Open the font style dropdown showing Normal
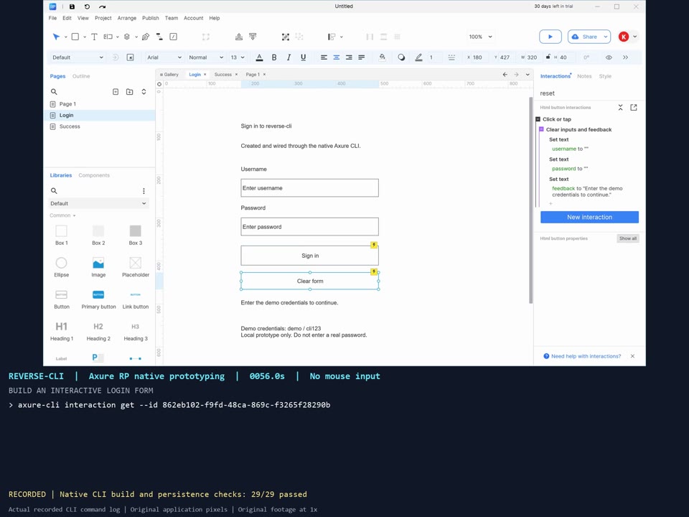689x517 pixels. coord(206,57)
